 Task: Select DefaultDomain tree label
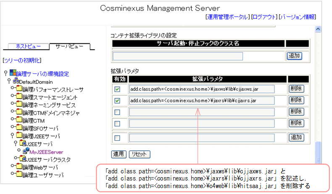36,82
